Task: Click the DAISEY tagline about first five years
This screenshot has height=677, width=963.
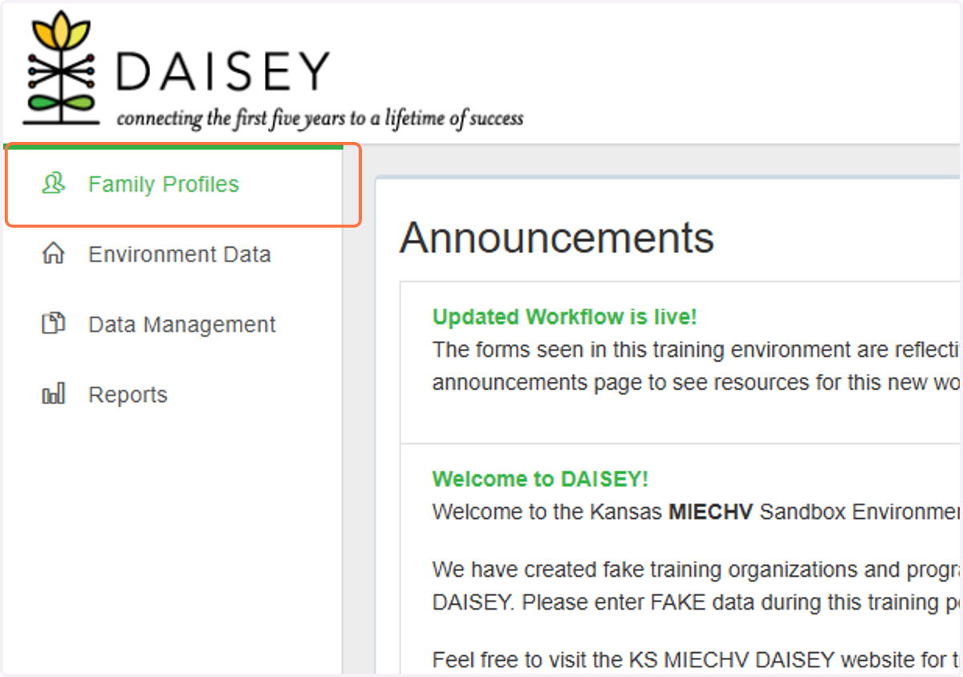Action: pyautogui.click(x=320, y=119)
